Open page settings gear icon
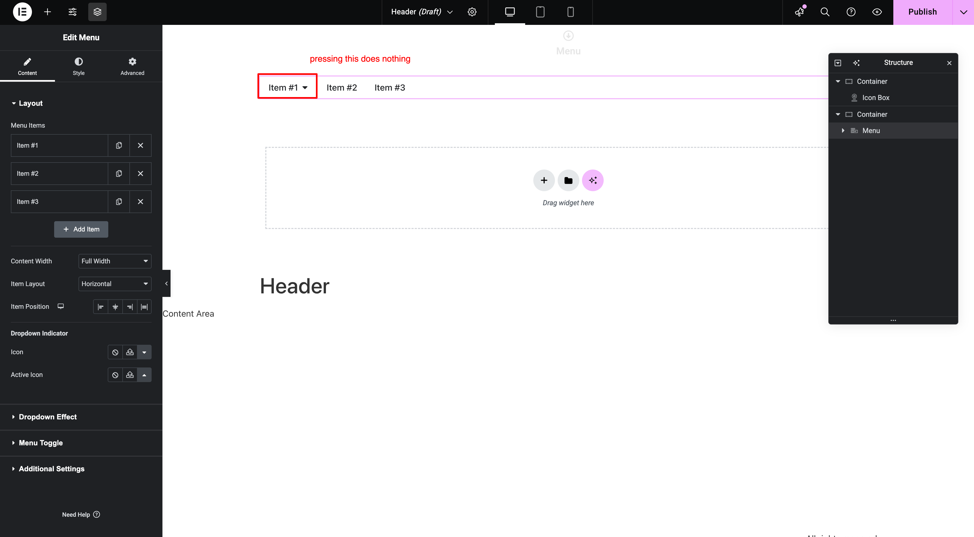Screen dimensions: 974x537 pyautogui.click(x=472, y=12)
